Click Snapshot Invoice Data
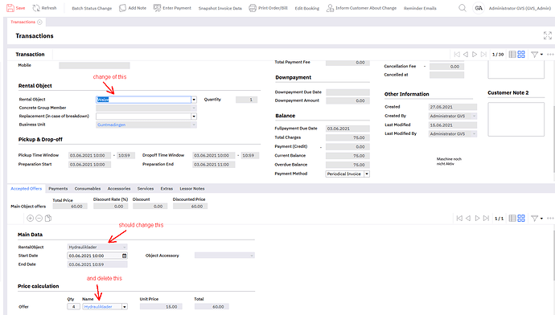The width and height of the screenshot is (555, 315). 220,8
